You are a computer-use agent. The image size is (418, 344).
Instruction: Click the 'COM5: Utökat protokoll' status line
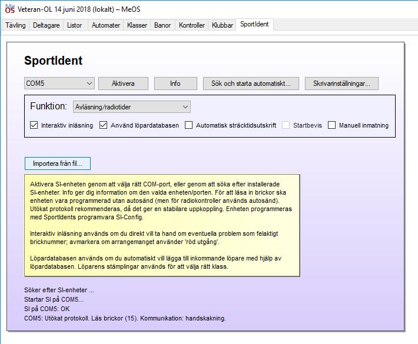(125, 318)
